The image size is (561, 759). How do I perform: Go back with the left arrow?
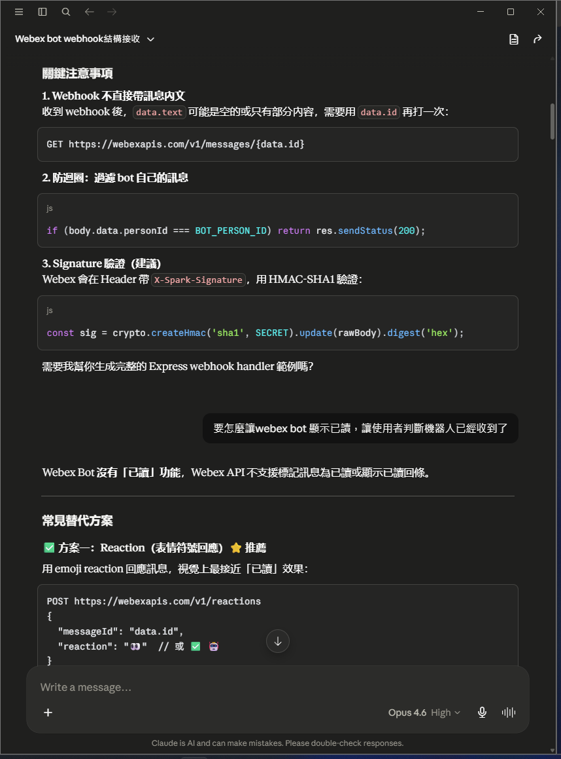coord(90,12)
